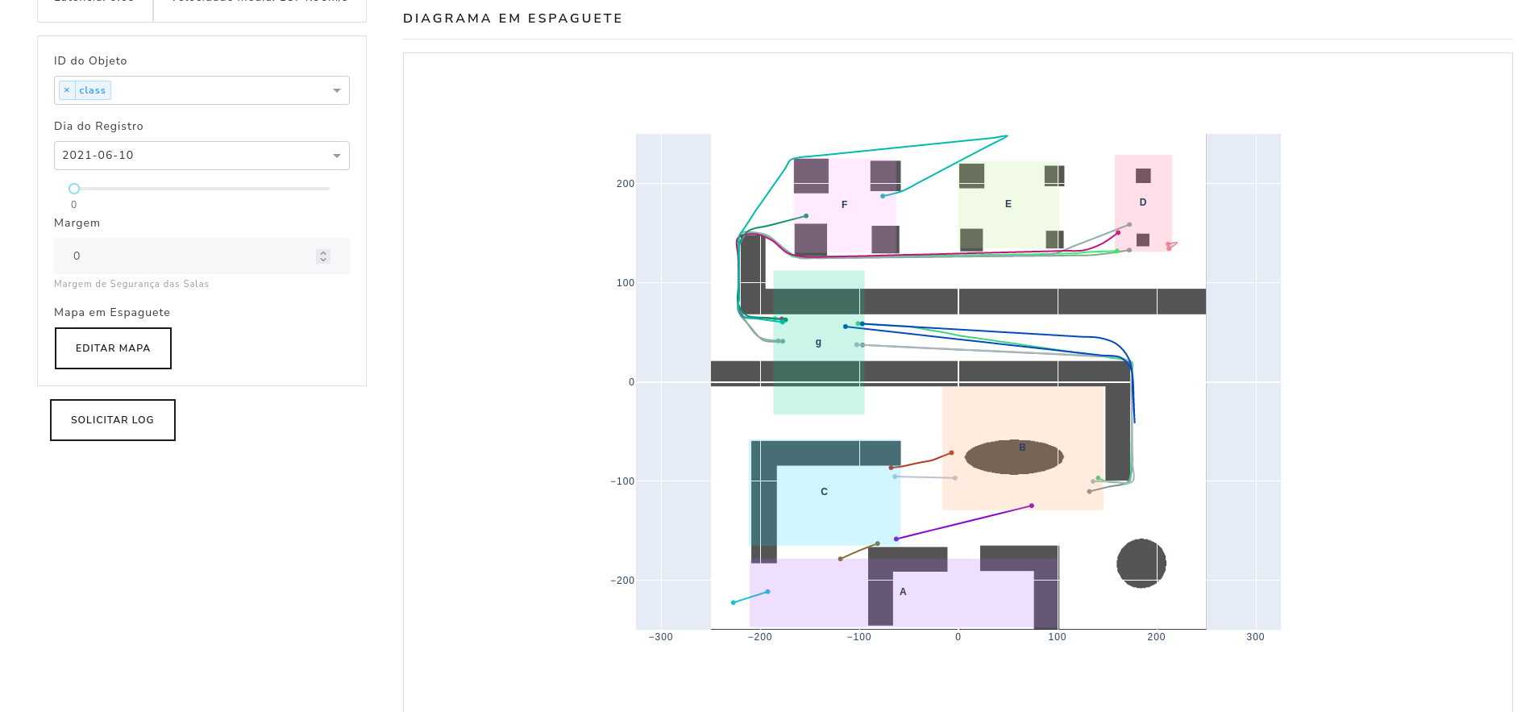Click the x-axis tick label 300
1538x712 pixels.
pyautogui.click(x=1255, y=637)
